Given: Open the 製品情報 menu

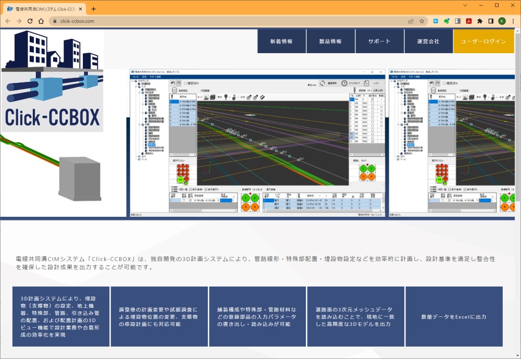Looking at the screenshot, I should pyautogui.click(x=330, y=41).
